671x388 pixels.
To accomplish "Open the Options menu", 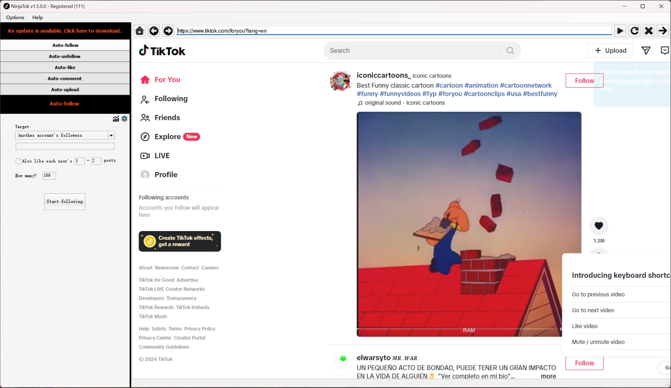I will tap(15, 17).
